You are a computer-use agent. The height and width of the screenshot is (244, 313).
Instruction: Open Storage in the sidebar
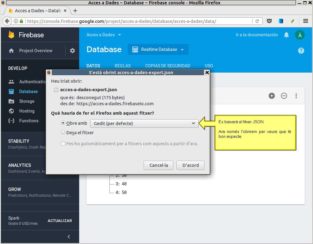(x=27, y=101)
